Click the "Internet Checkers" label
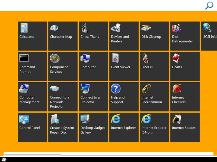Screen dimensions: 217x162 tap(179, 100)
